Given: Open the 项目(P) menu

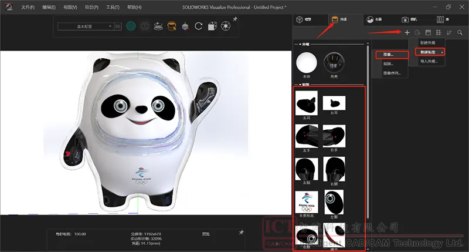Looking at the screenshot, I should click(91, 7).
